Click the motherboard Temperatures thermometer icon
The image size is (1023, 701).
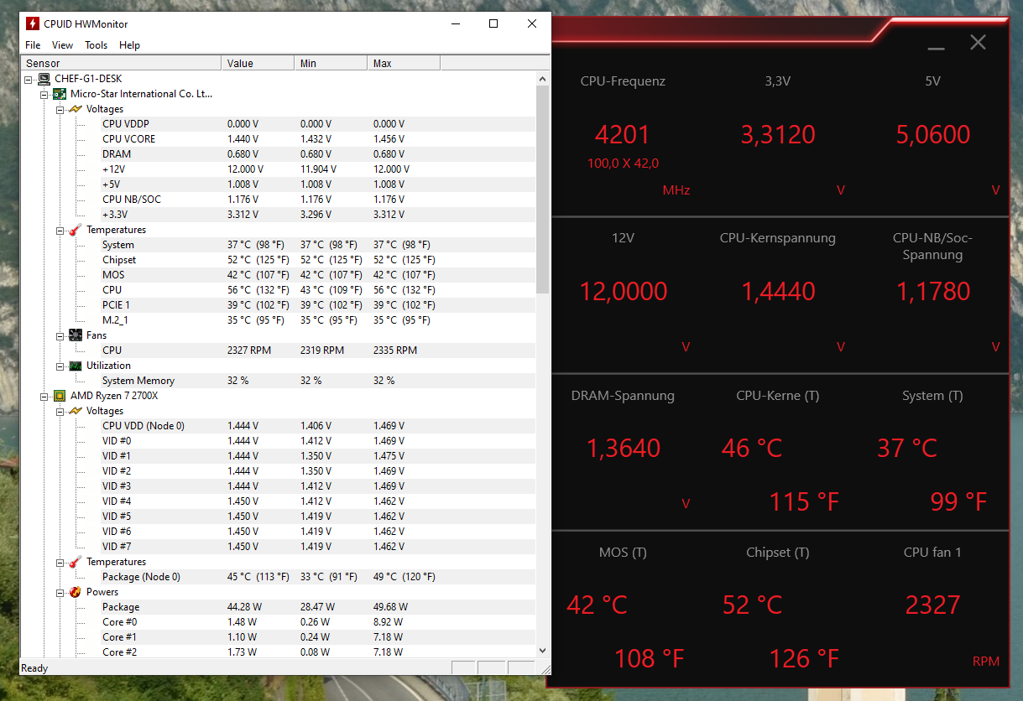(75, 230)
